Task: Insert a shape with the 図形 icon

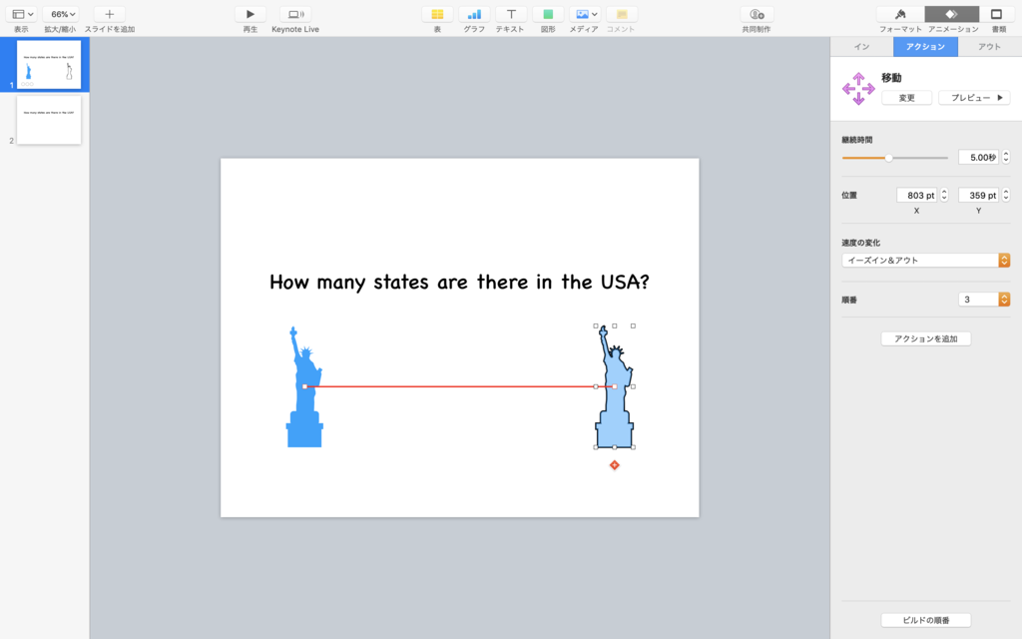Action: [548, 14]
